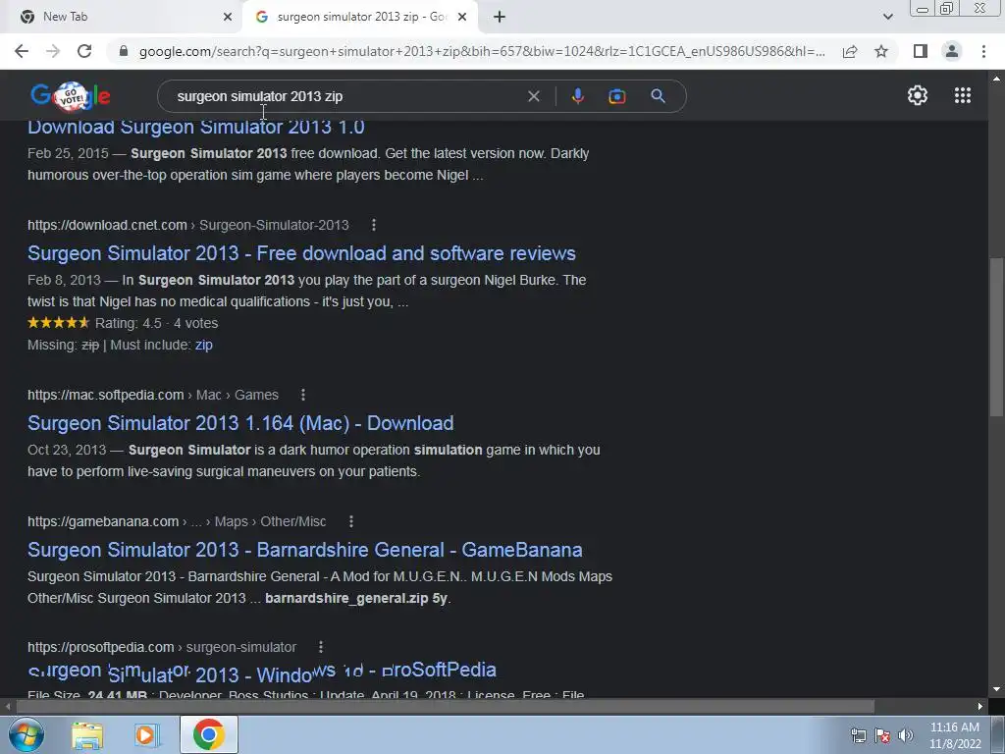Start voice search with the microphone

tap(577, 96)
